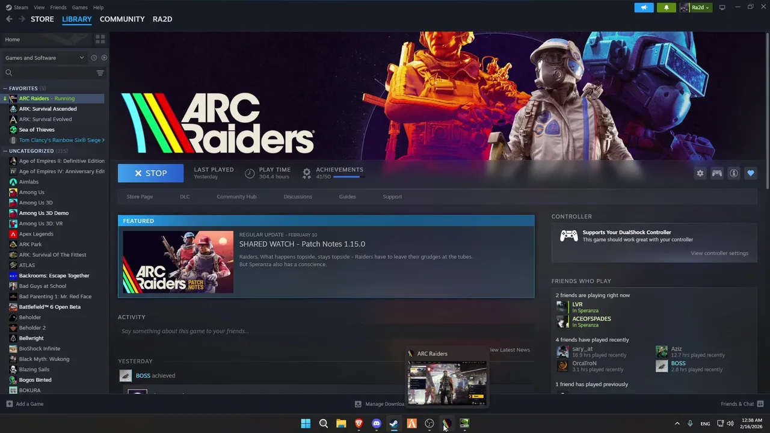Open advanced library filter options icon
Image resolution: width=770 pixels, height=433 pixels.
coord(100,73)
